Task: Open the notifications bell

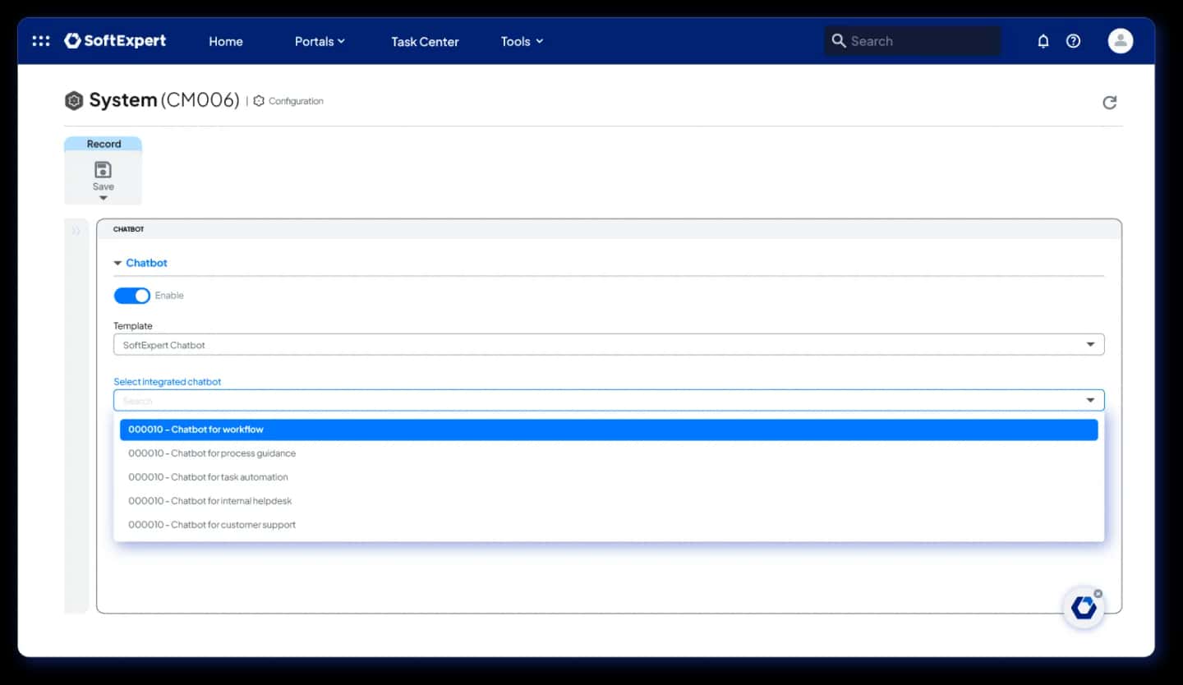Action: (1043, 41)
